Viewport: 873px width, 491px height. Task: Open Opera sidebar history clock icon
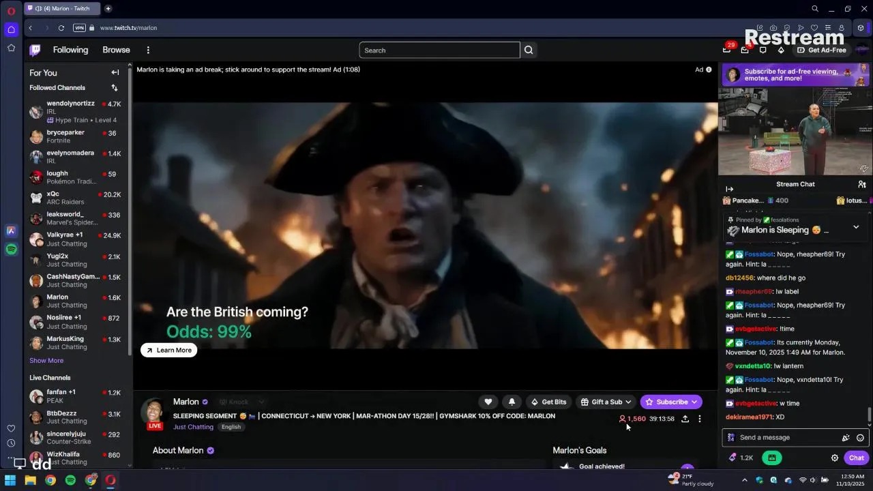(11, 443)
